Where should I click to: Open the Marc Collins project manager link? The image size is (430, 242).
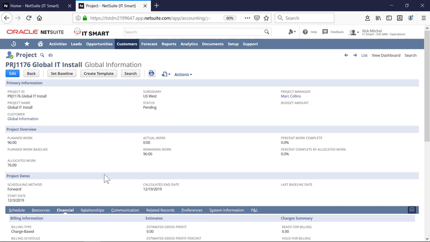(x=291, y=96)
